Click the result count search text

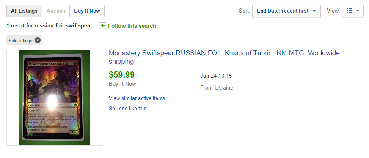[x=50, y=26]
